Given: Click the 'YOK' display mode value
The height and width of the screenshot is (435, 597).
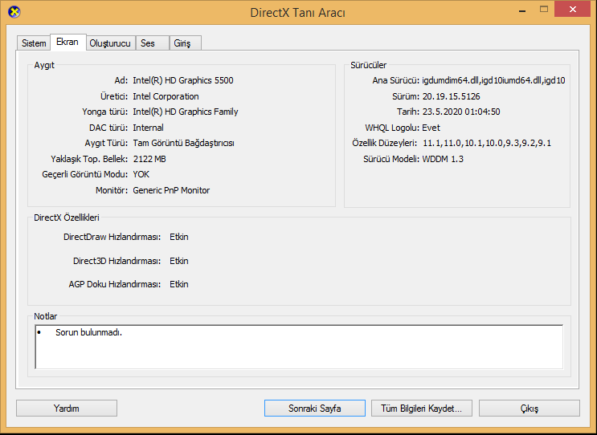Looking at the screenshot, I should click(x=141, y=174).
